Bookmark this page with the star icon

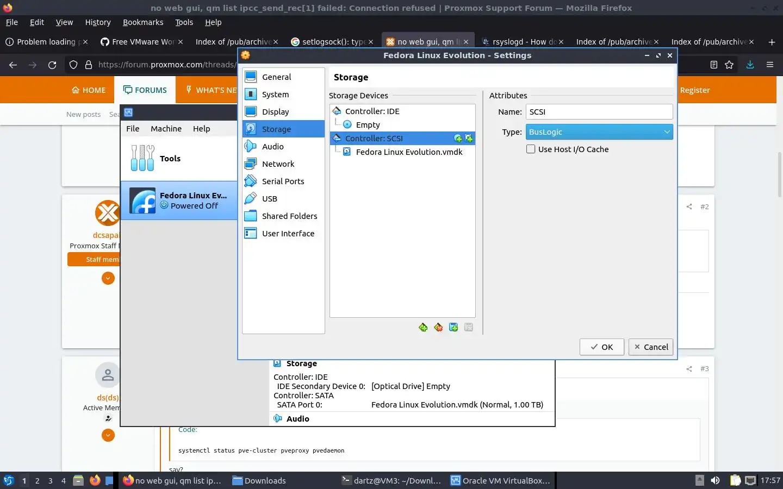point(729,65)
